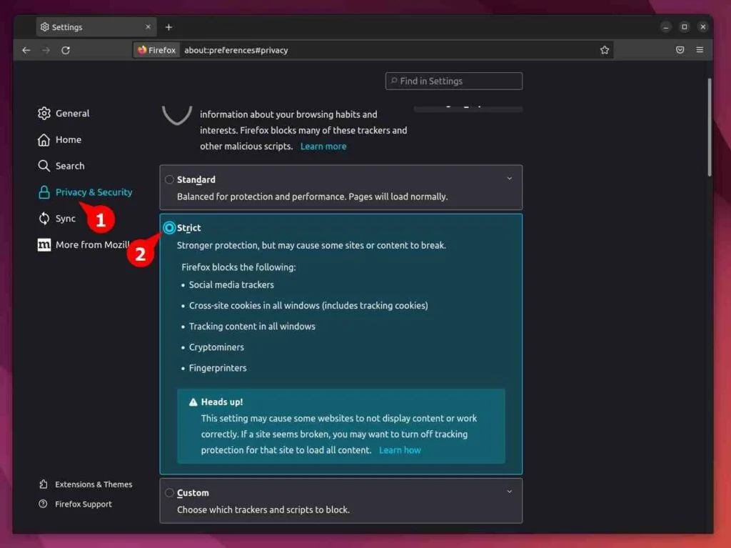
Task: Click the Extensions & Themes puzzle icon
Action: coord(44,484)
